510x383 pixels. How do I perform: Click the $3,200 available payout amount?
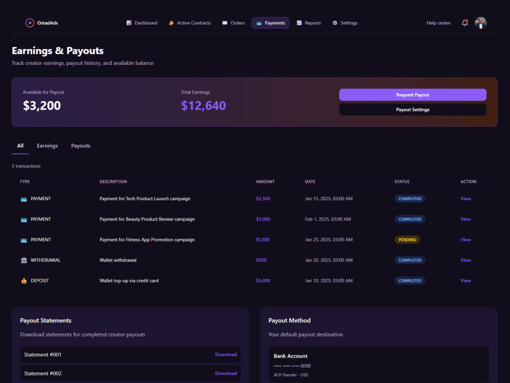tap(42, 106)
